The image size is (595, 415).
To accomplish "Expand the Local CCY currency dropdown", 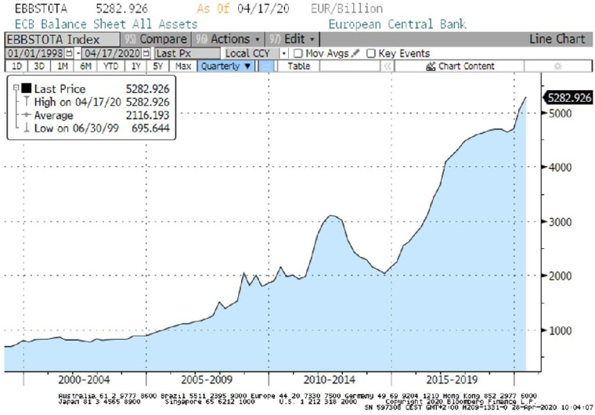I will [x=283, y=53].
